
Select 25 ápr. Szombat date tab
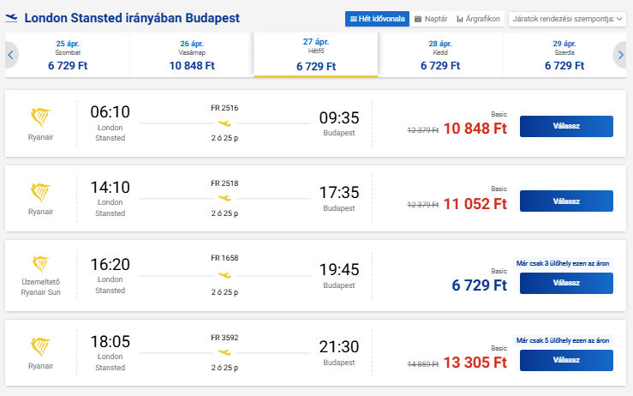(67, 55)
